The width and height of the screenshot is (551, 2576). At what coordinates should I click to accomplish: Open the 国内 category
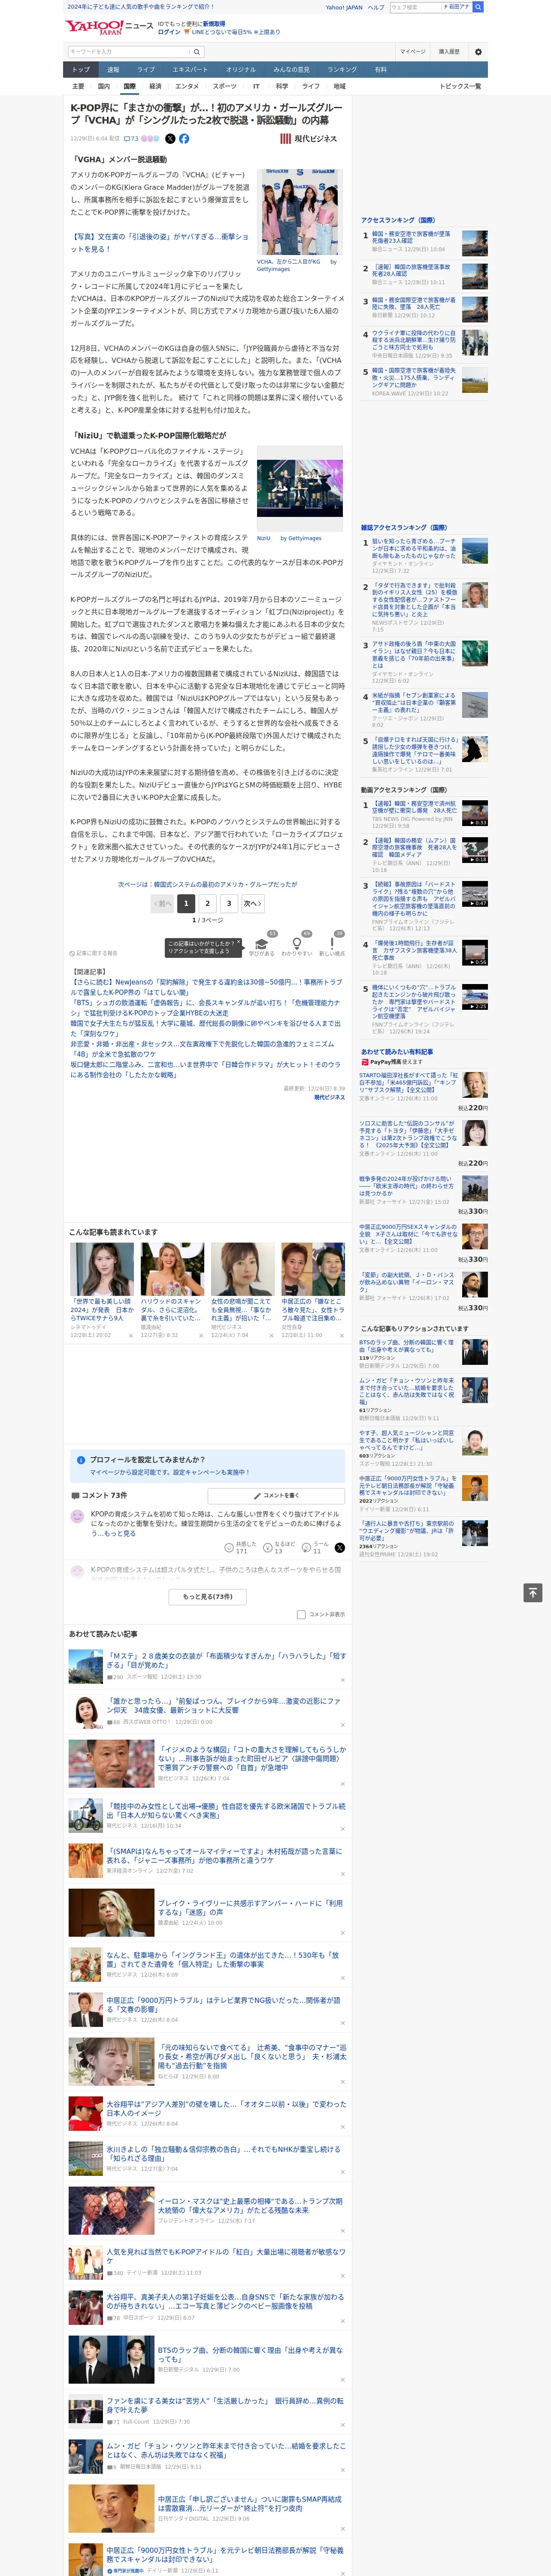coord(103,86)
